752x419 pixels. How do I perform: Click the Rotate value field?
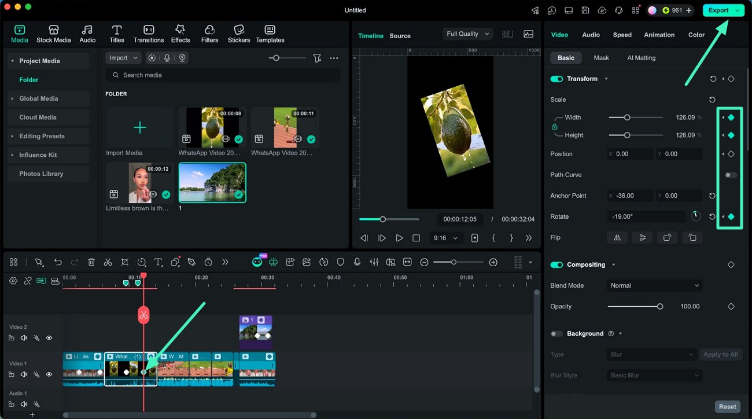pos(647,216)
